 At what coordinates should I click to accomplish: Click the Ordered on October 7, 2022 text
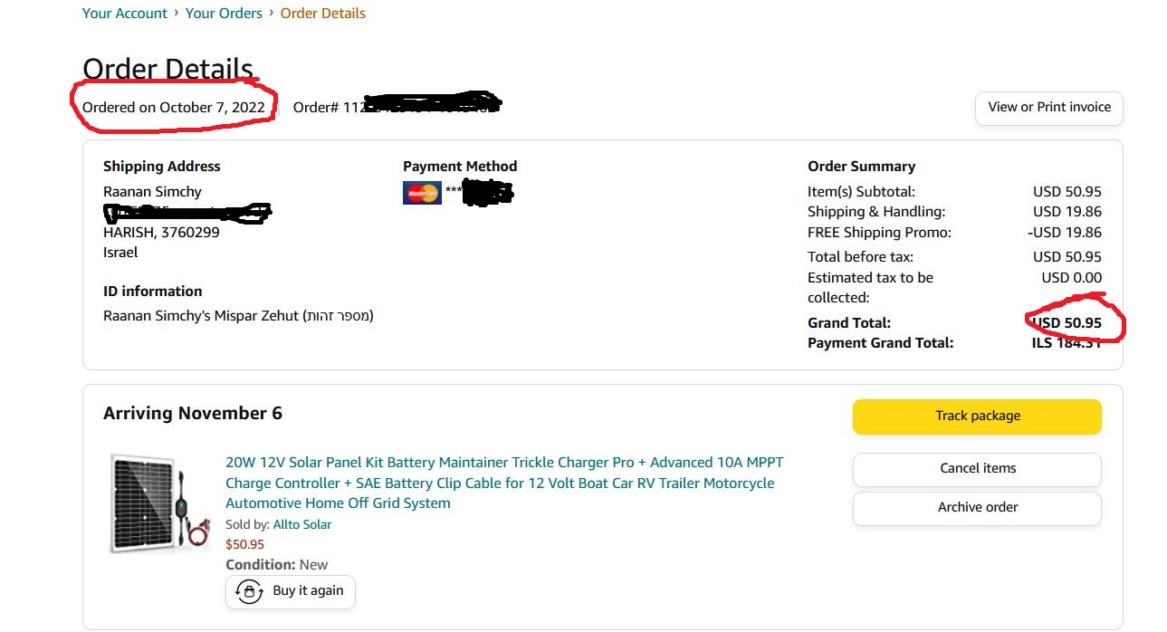[174, 108]
